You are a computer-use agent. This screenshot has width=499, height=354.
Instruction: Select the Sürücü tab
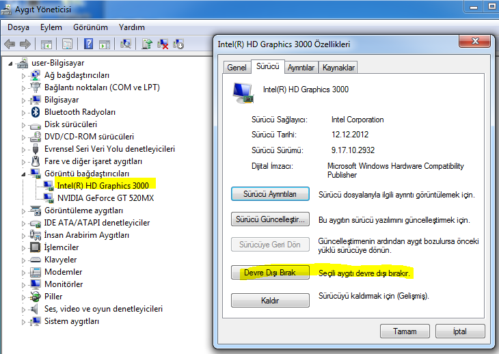click(268, 66)
